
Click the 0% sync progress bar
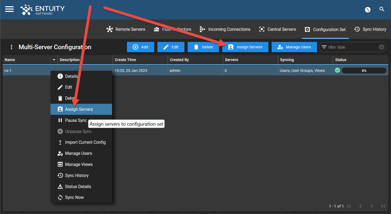(364, 71)
